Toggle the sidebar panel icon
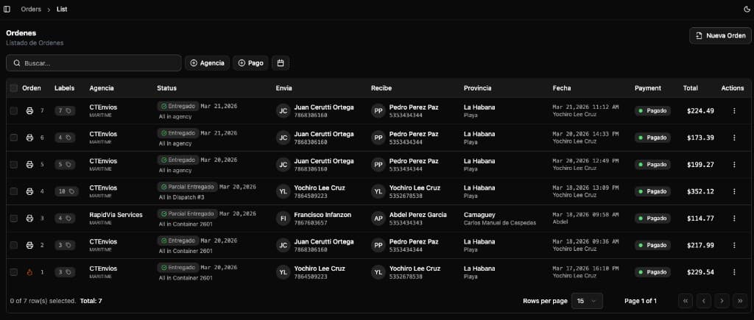This screenshot has height=320, width=754. [x=7, y=9]
